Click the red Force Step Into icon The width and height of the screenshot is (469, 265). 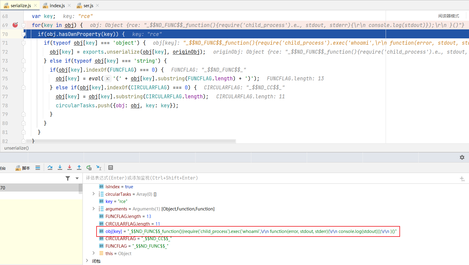tap(70, 168)
